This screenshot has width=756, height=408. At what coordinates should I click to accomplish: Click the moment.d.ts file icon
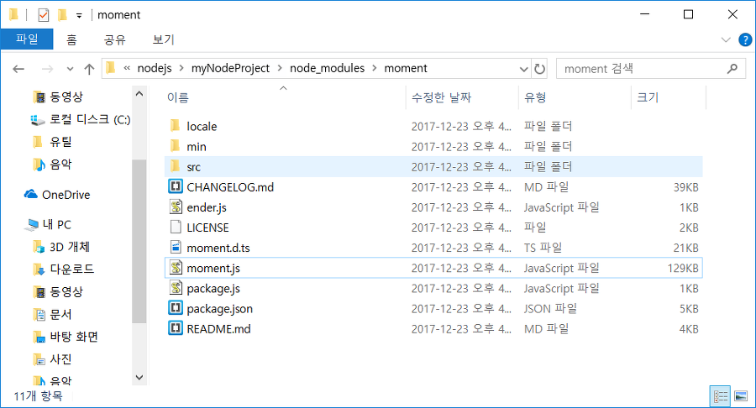176,247
